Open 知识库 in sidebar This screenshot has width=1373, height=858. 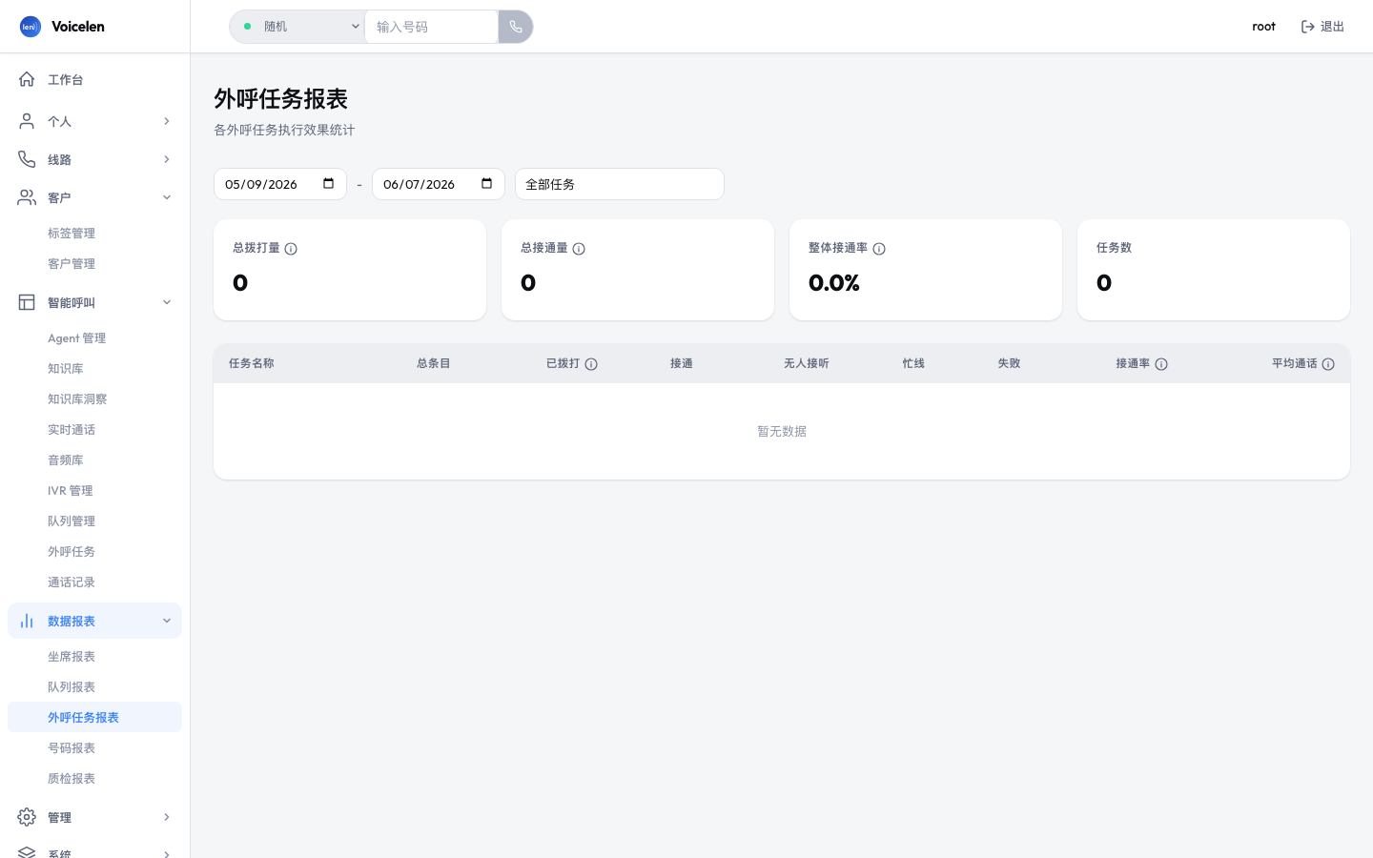(94, 368)
